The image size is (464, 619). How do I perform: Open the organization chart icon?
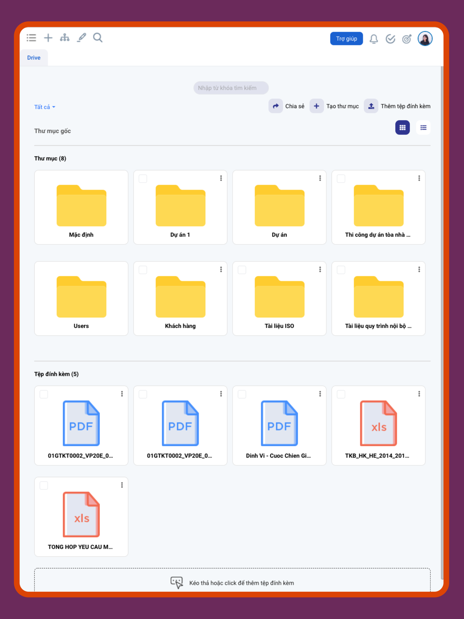(64, 38)
